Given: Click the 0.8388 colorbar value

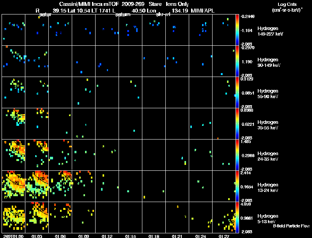Looking at the screenshot, I should tap(247, 110).
